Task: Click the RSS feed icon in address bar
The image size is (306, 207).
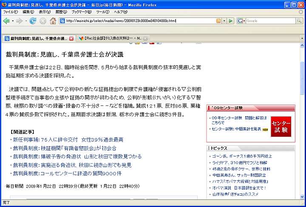Action: tap(218, 21)
